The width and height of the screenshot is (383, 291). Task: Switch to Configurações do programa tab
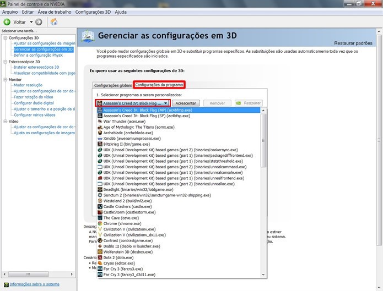tap(159, 85)
